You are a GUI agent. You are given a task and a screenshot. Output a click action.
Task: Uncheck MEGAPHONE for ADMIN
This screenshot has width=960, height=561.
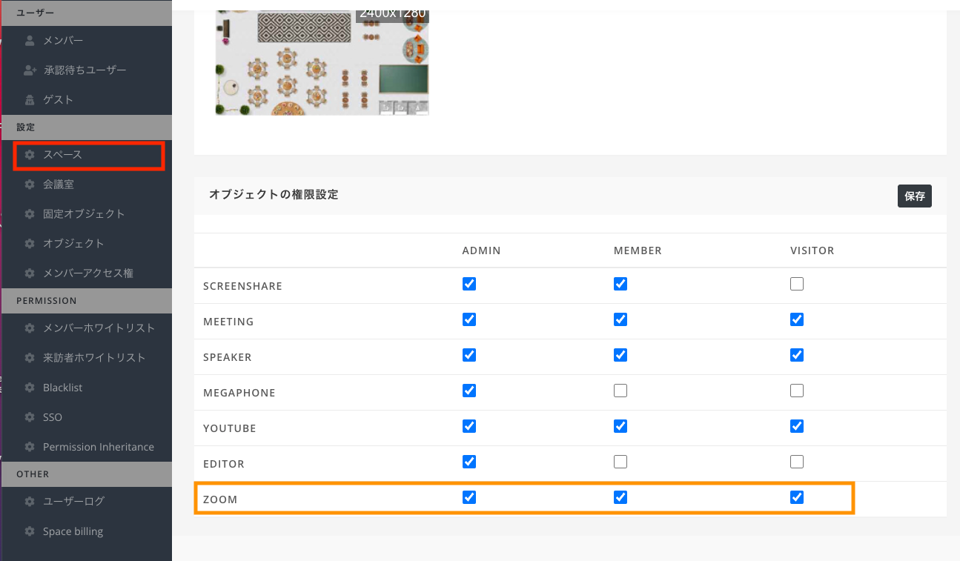pos(469,391)
